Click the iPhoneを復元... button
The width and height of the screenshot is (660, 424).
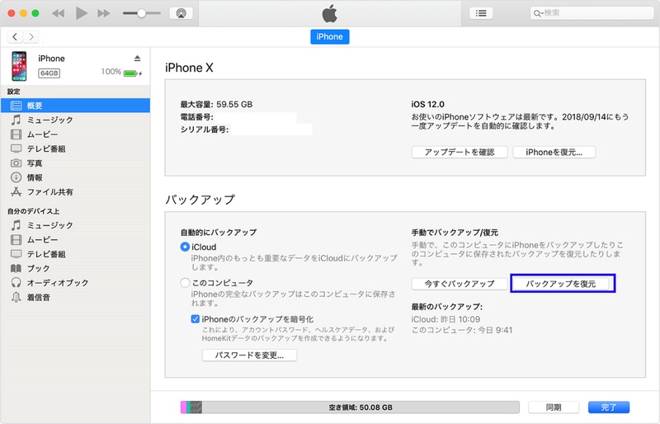tap(554, 152)
